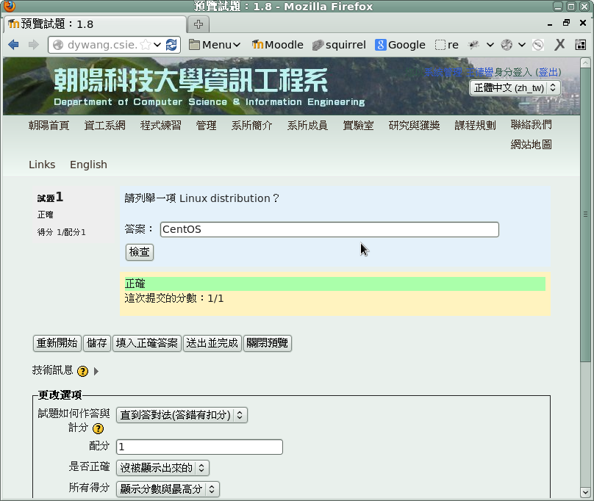
Task: Open new tab with plus button
Action: point(198,24)
